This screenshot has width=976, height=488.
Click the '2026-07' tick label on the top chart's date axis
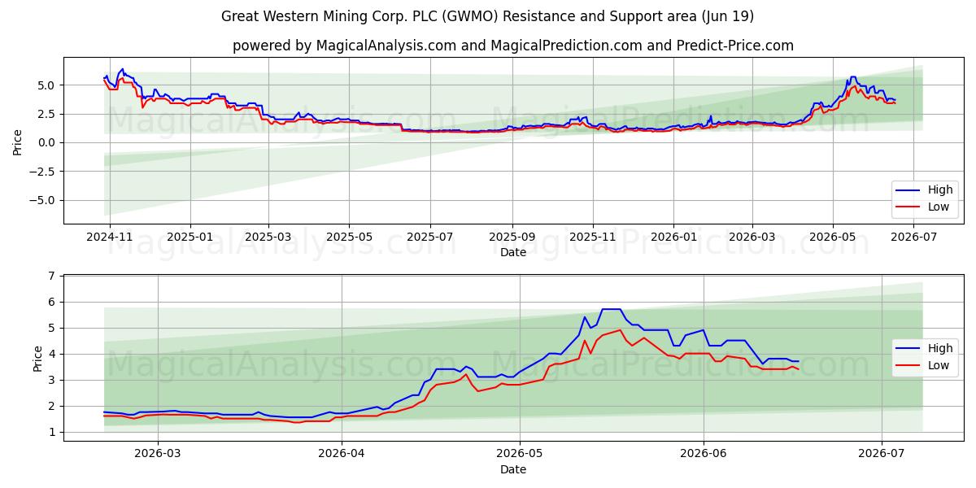[913, 237]
